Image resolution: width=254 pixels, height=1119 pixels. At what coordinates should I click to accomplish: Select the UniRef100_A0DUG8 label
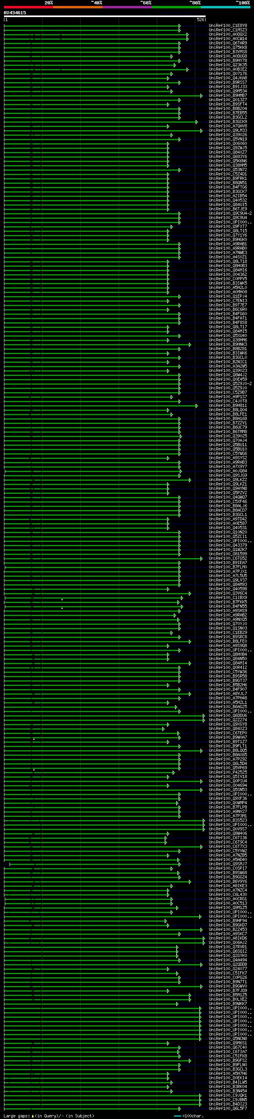pyautogui.click(x=228, y=56)
